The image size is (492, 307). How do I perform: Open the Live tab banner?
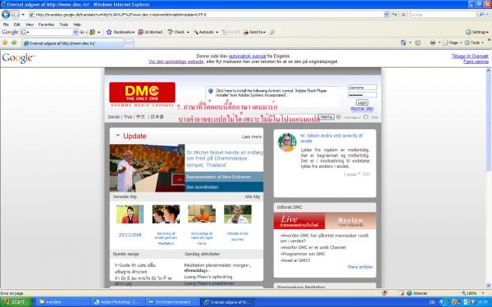click(x=299, y=221)
